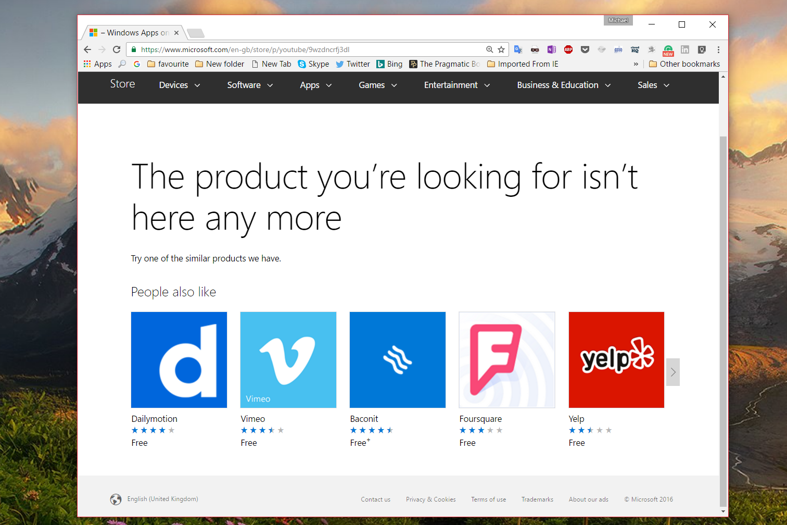
Task: Open the LinkedIn extension
Action: click(x=685, y=49)
